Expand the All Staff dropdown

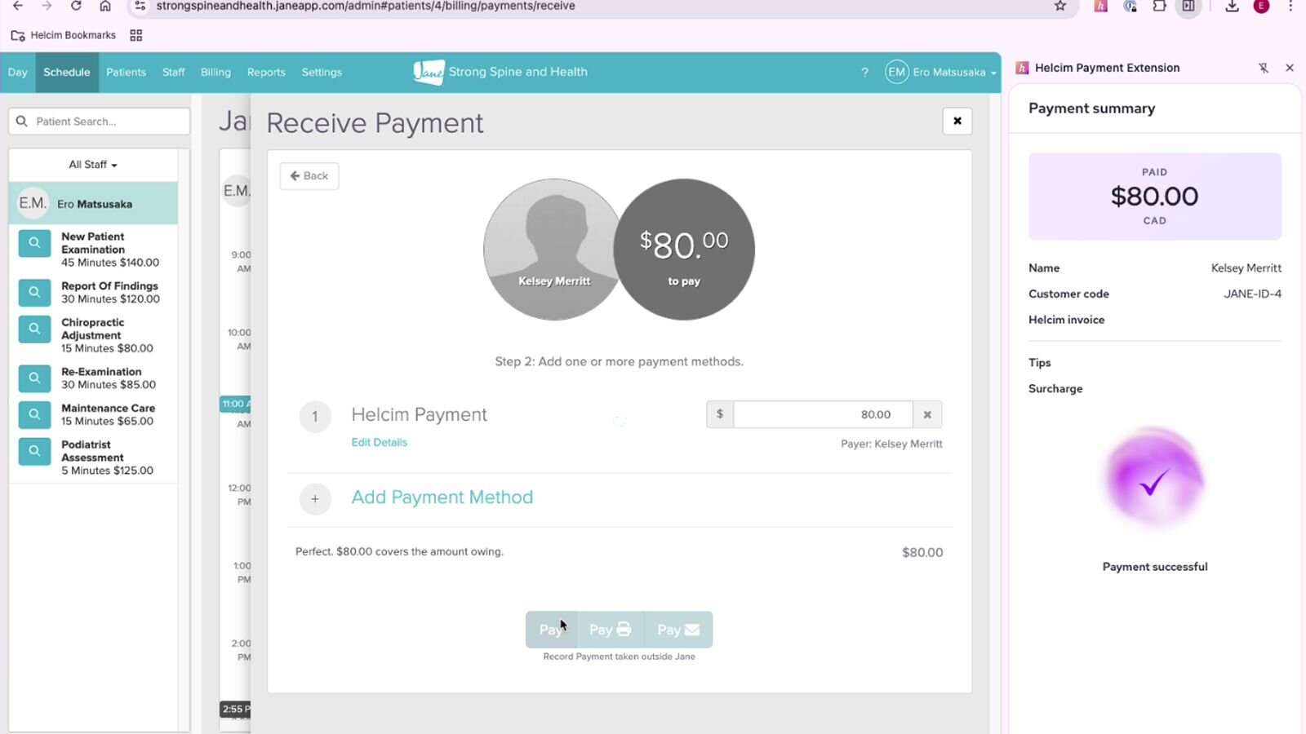[93, 165]
